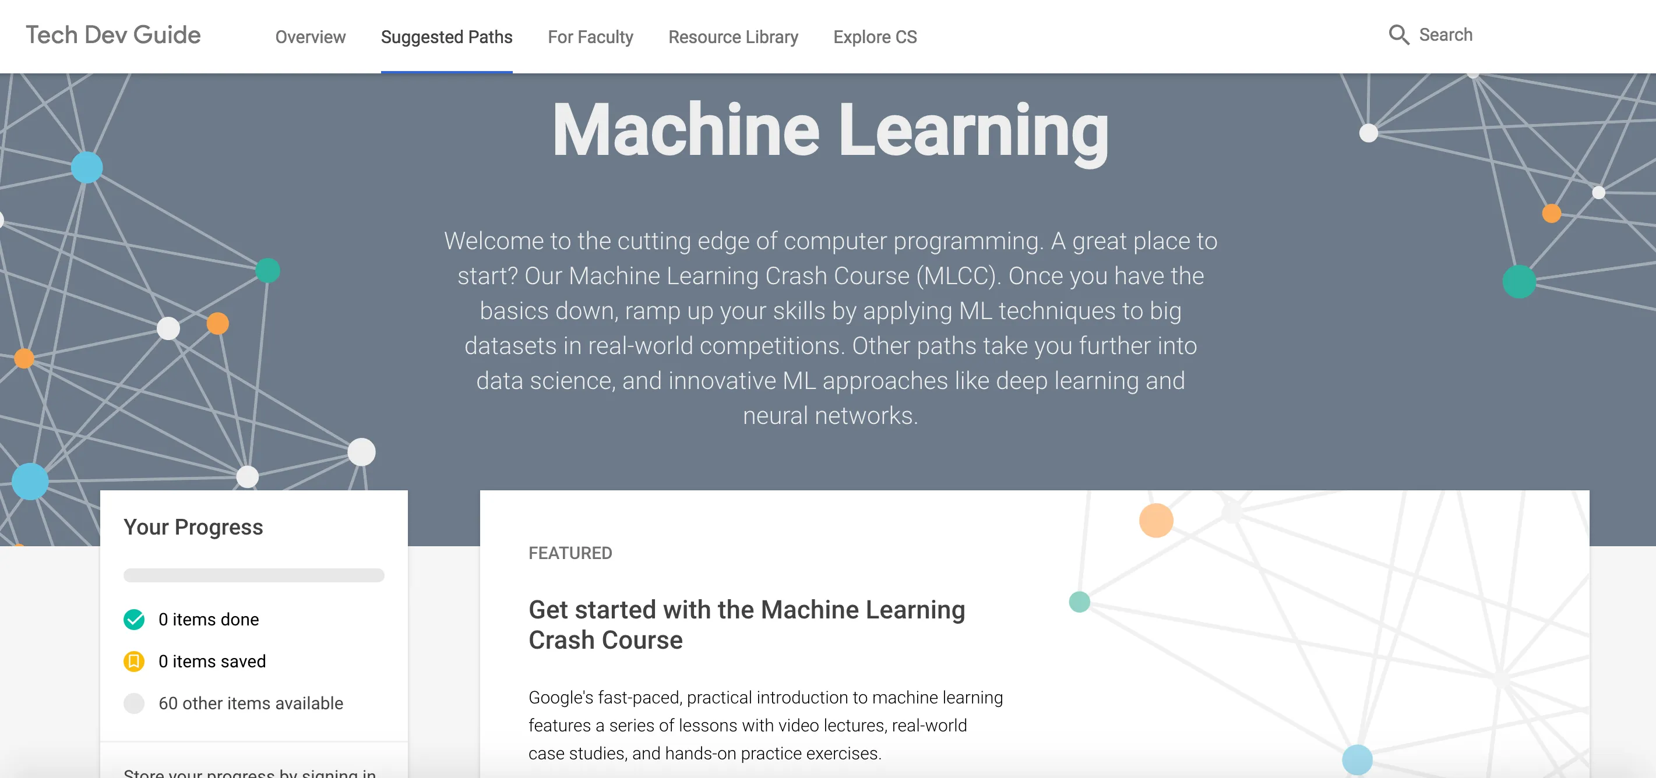Screen dimensions: 1656x778
Task: Open the Explore CS menu item
Action: [x=876, y=37]
